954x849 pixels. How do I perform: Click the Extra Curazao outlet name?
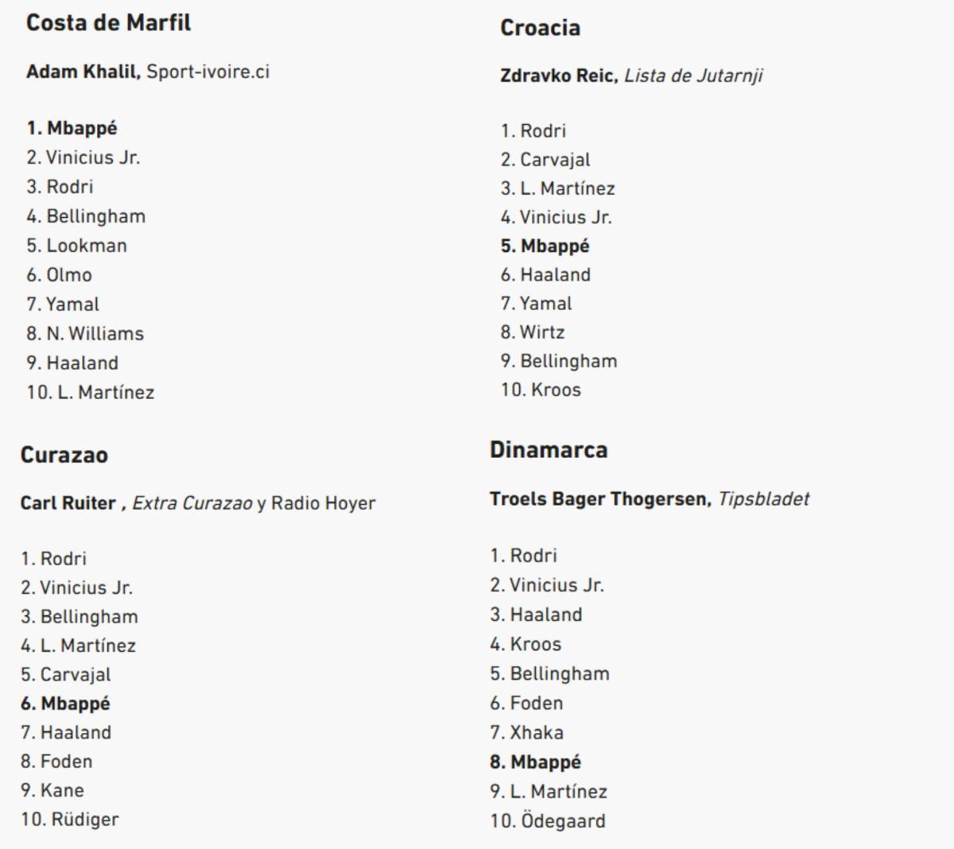point(192,503)
